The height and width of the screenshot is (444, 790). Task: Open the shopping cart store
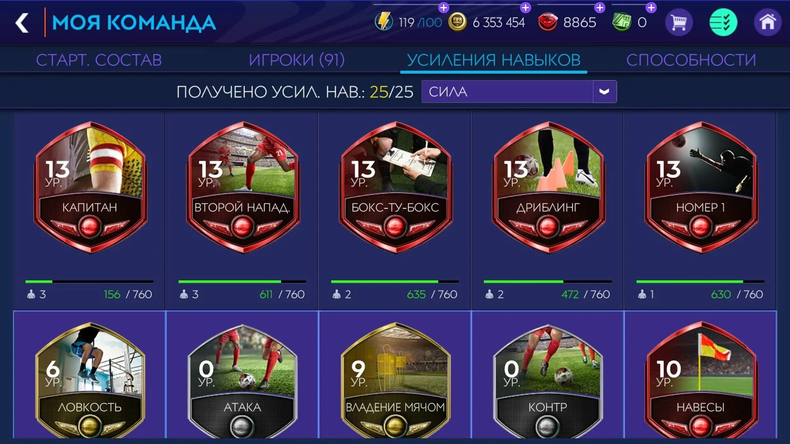[x=678, y=22]
